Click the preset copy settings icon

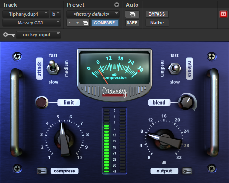coord(85,23)
